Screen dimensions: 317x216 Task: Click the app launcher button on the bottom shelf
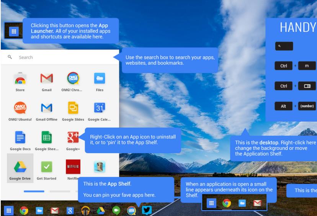point(9,210)
